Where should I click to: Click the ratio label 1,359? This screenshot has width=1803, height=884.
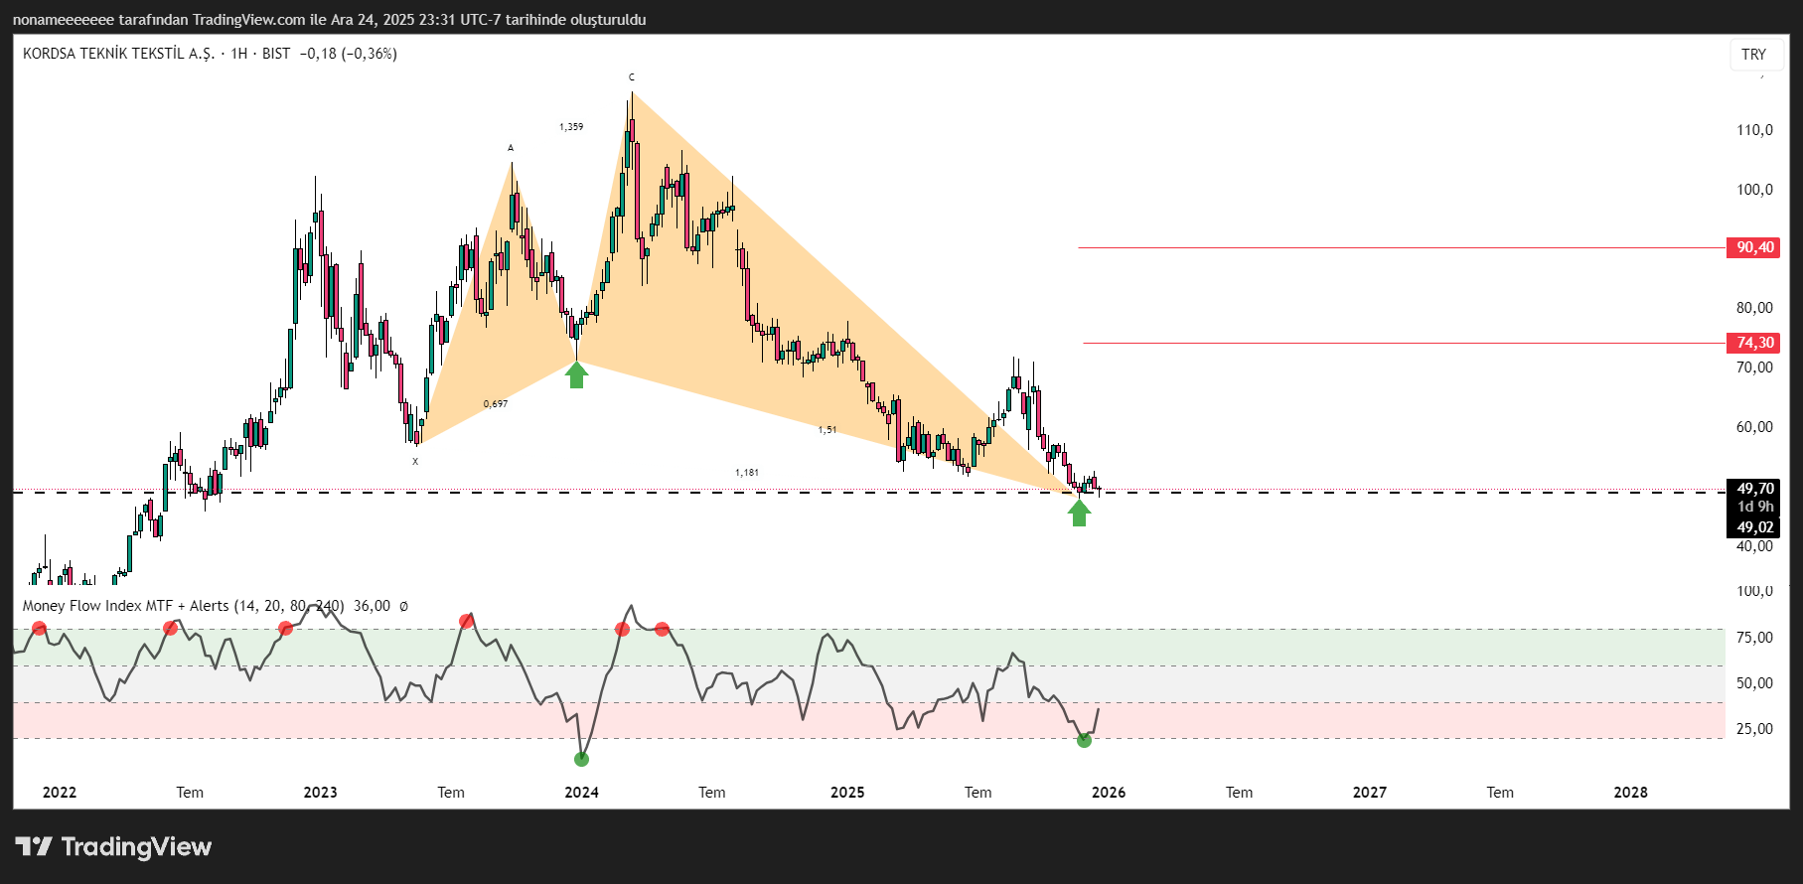[571, 127]
